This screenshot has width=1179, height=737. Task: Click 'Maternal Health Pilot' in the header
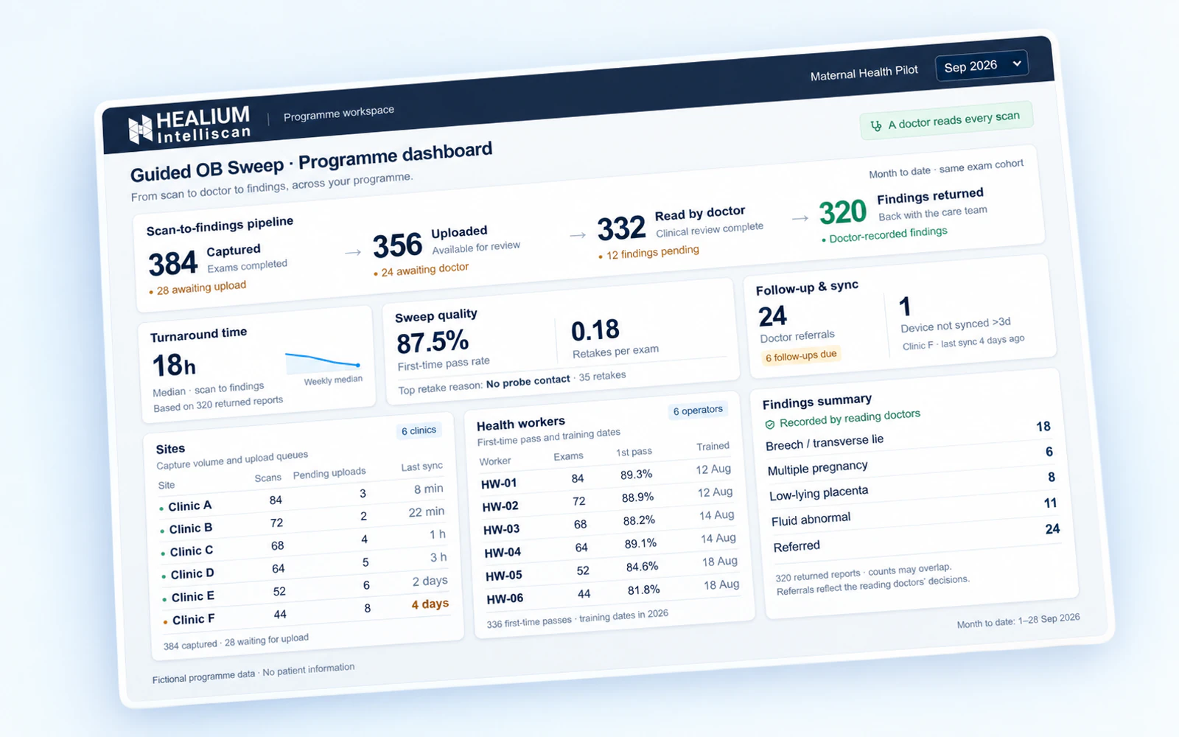[864, 73]
